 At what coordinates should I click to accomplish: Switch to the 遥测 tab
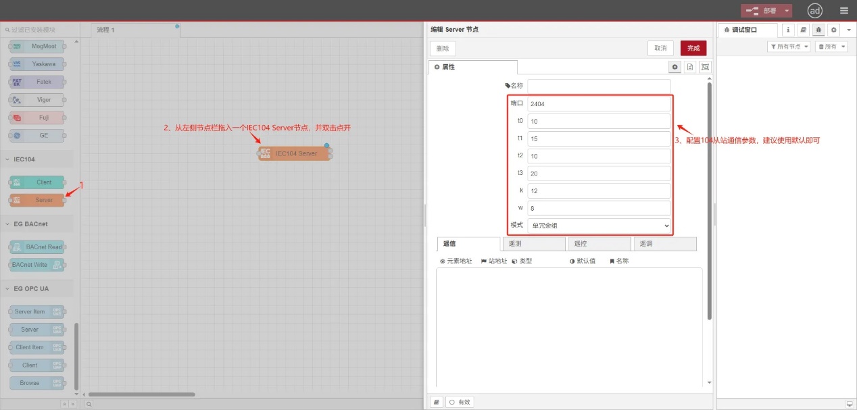point(533,244)
